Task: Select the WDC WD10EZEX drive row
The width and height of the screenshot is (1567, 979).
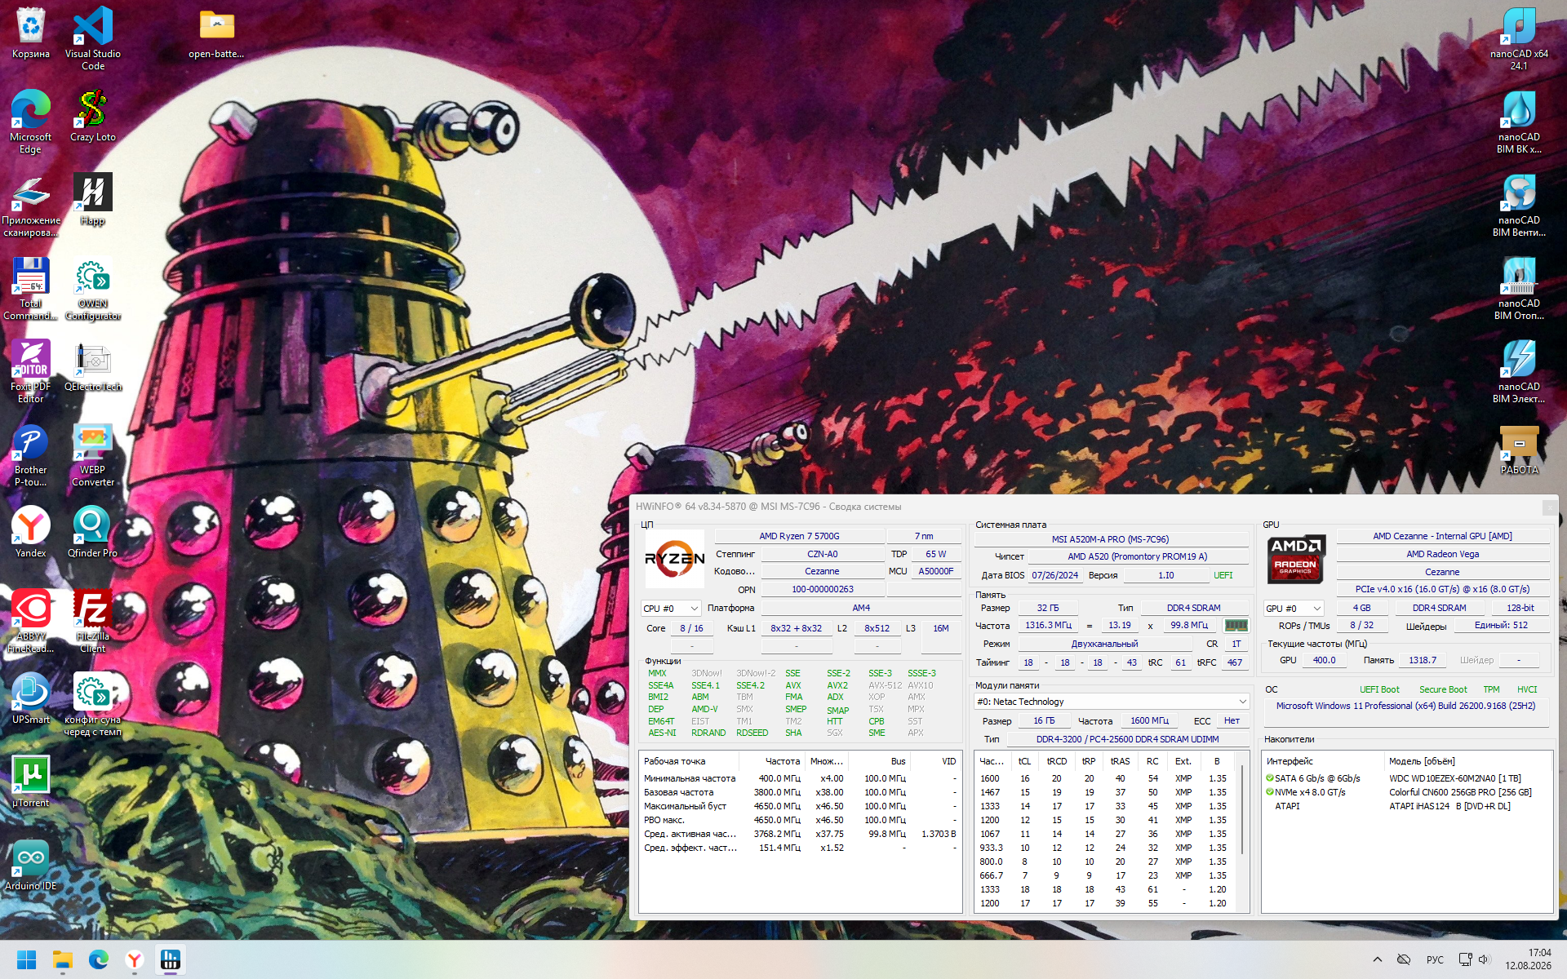Action: (1406, 778)
